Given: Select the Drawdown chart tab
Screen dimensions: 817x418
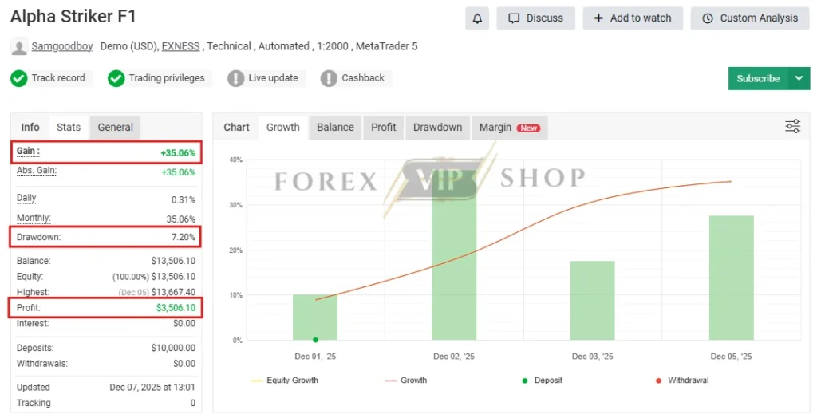Looking at the screenshot, I should tap(438, 127).
